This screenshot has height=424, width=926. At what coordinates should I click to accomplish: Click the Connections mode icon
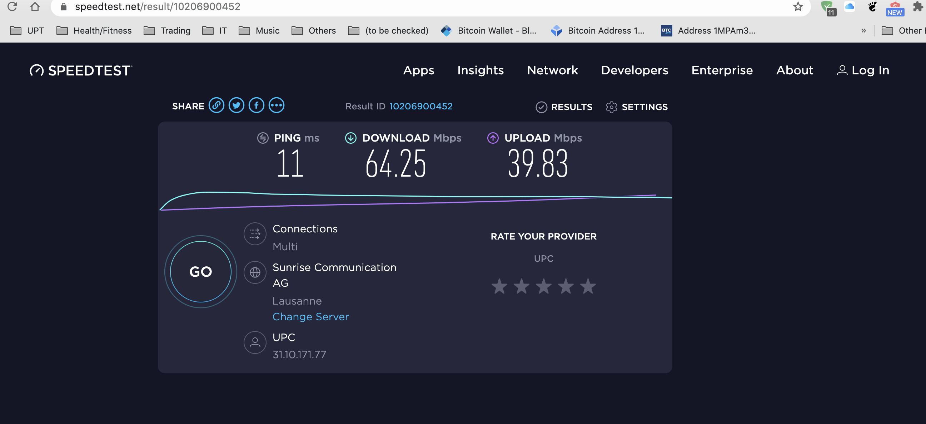(x=255, y=234)
